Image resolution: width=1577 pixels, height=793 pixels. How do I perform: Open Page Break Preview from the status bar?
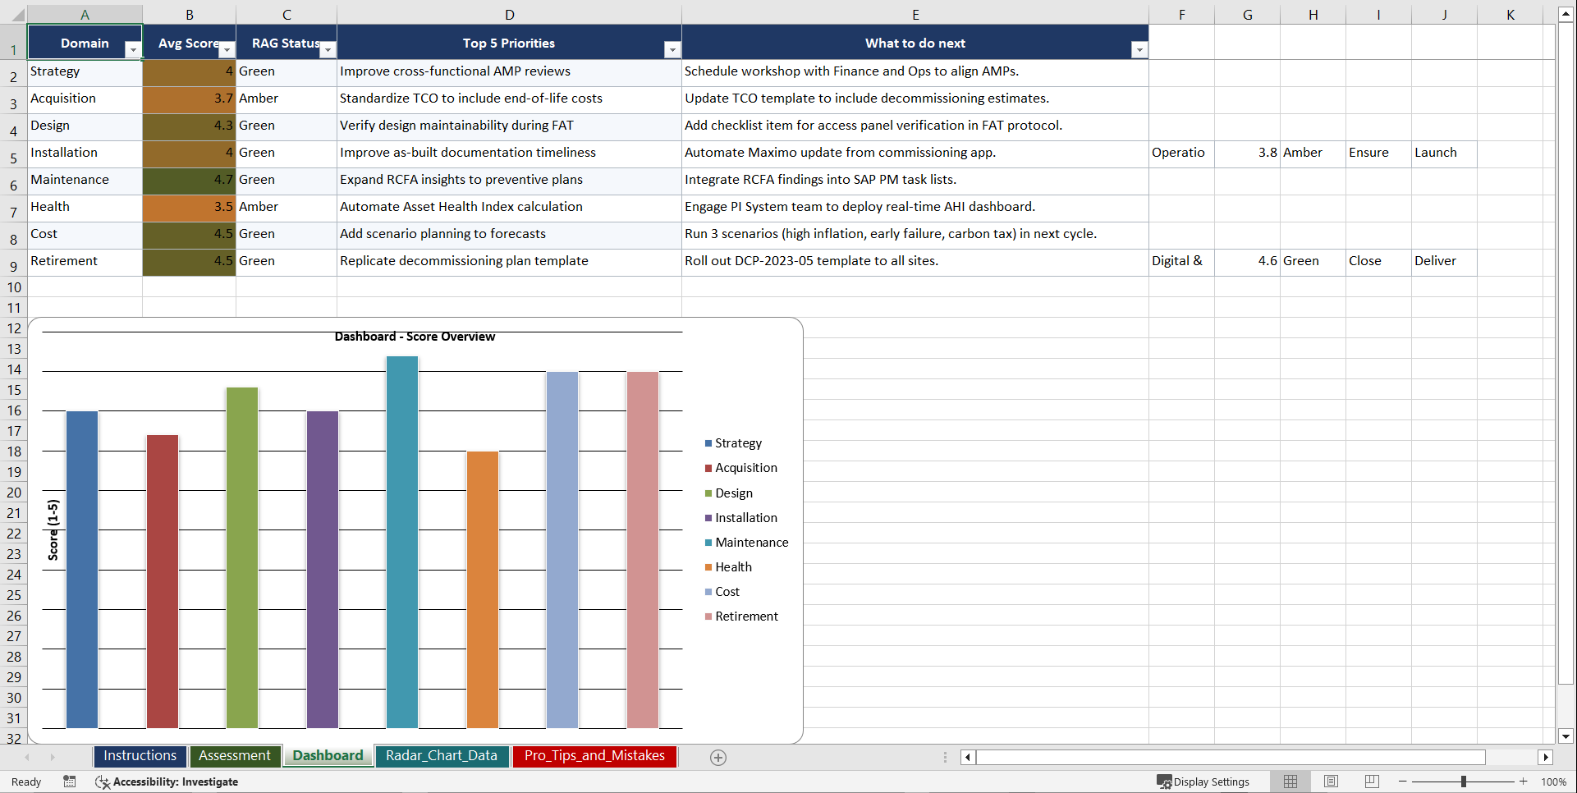click(1372, 782)
